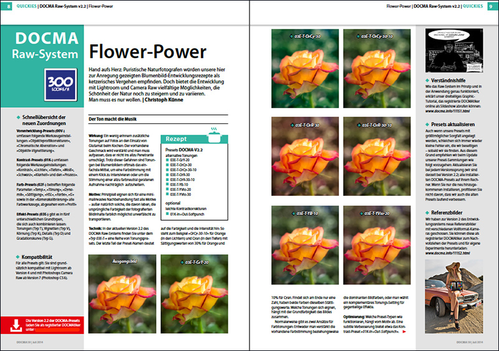The image size is (499, 351).
Task: Click recipe list entry 03E-T-OrR-30
Action: (180, 175)
